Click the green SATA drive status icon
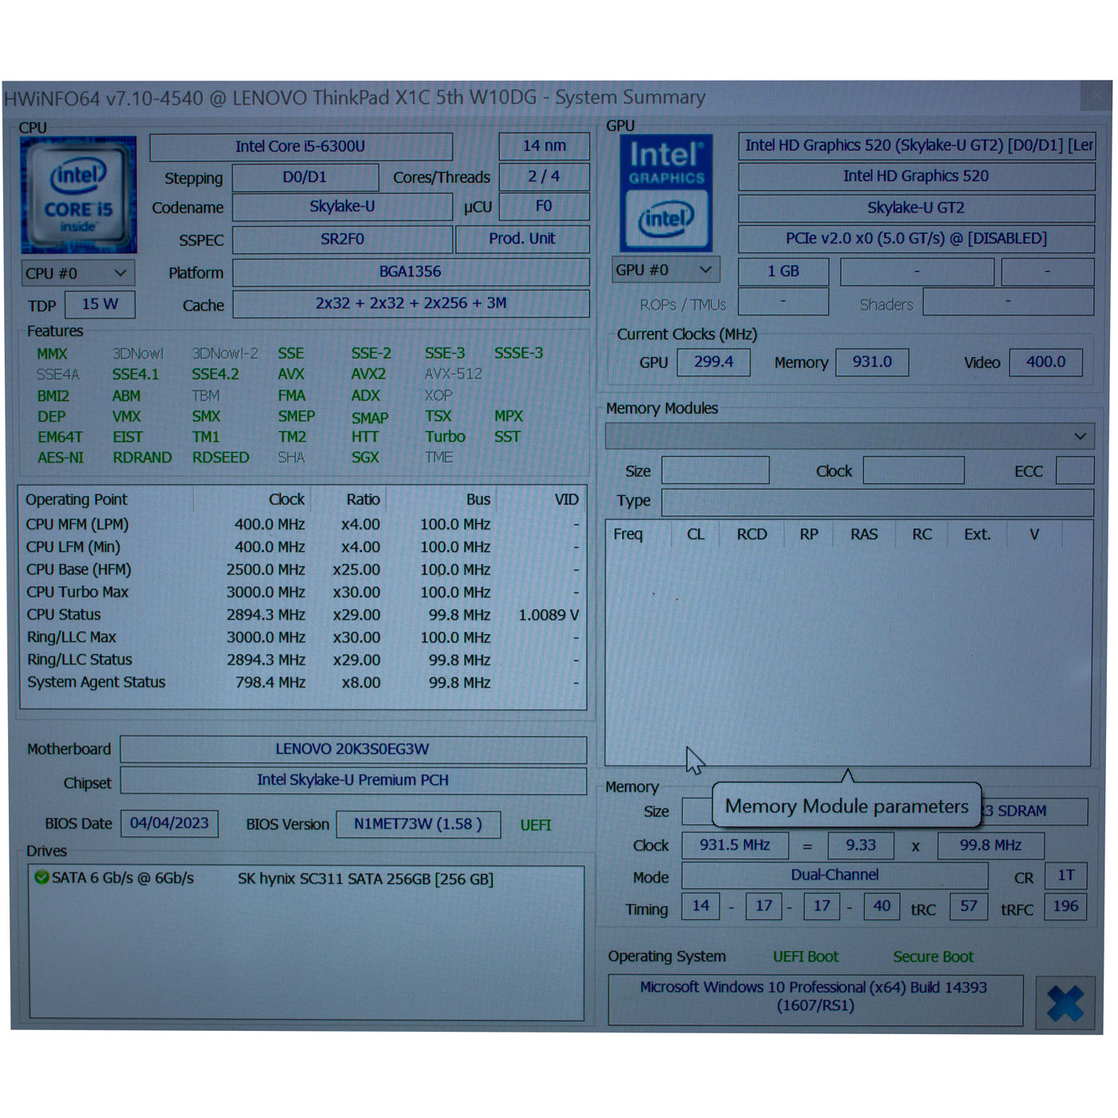The height and width of the screenshot is (1118, 1118). pos(42,877)
